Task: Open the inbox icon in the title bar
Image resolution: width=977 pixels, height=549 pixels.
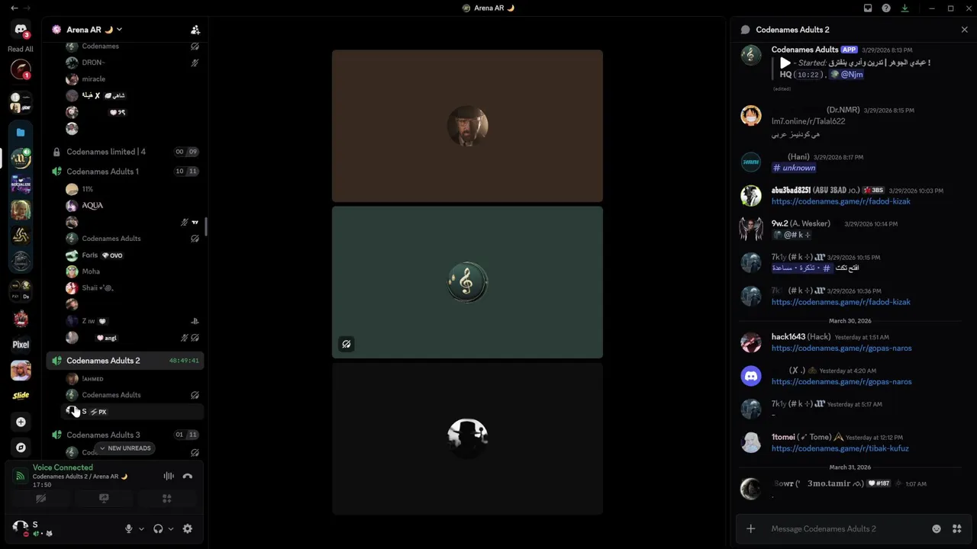Action: [x=868, y=8]
